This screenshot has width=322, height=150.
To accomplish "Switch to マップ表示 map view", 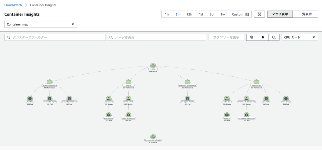I will click(280, 14).
